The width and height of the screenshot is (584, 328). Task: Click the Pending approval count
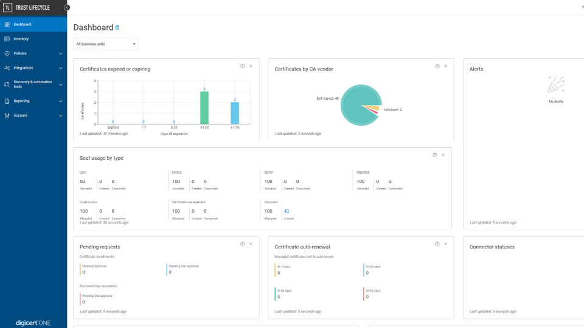[83, 273]
